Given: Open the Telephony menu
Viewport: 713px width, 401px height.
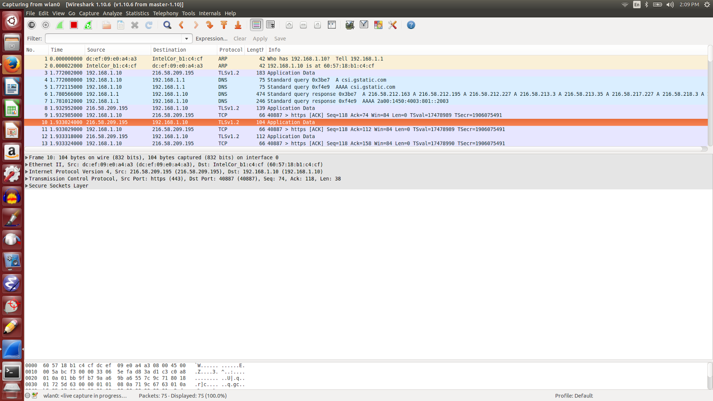Looking at the screenshot, I should pyautogui.click(x=165, y=13).
